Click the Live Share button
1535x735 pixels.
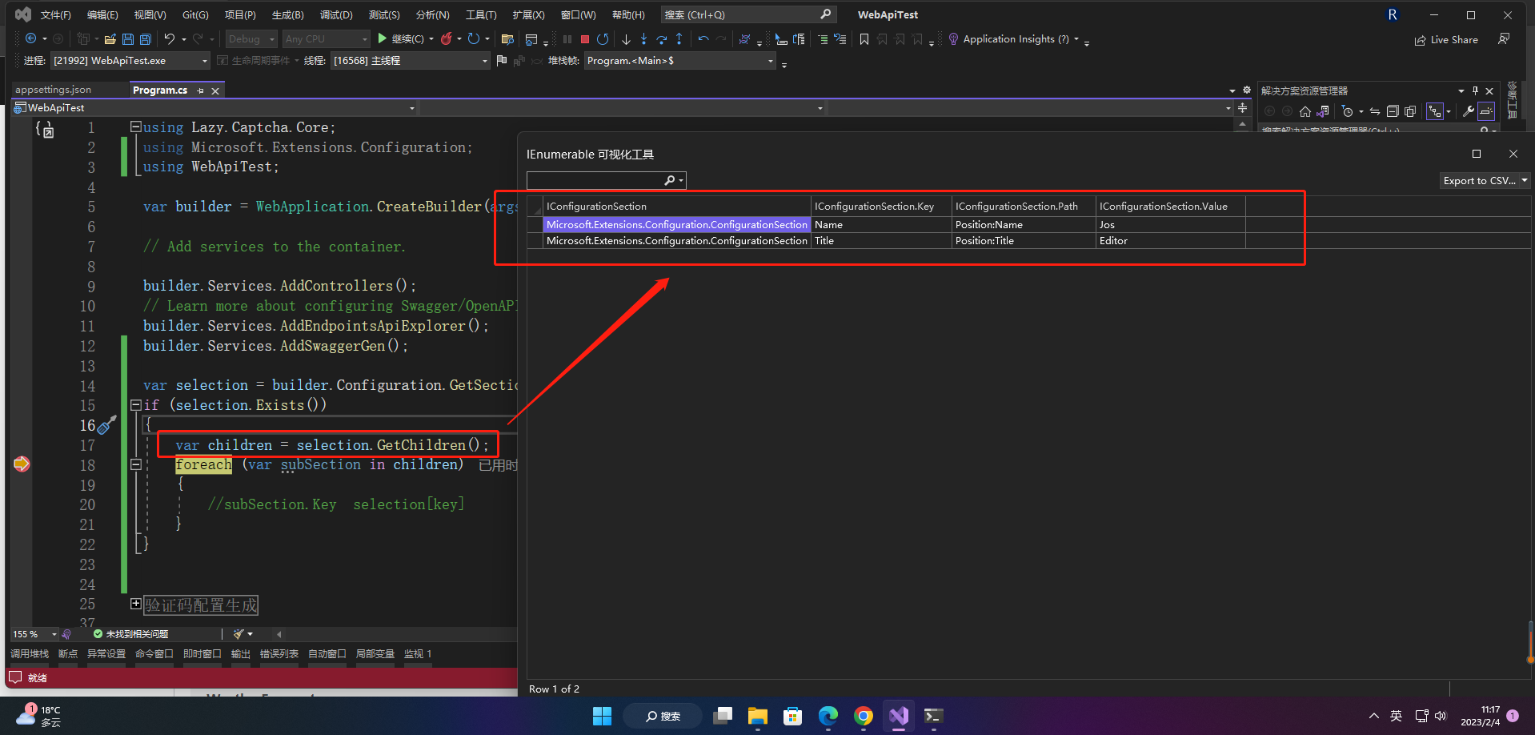pyautogui.click(x=1446, y=39)
